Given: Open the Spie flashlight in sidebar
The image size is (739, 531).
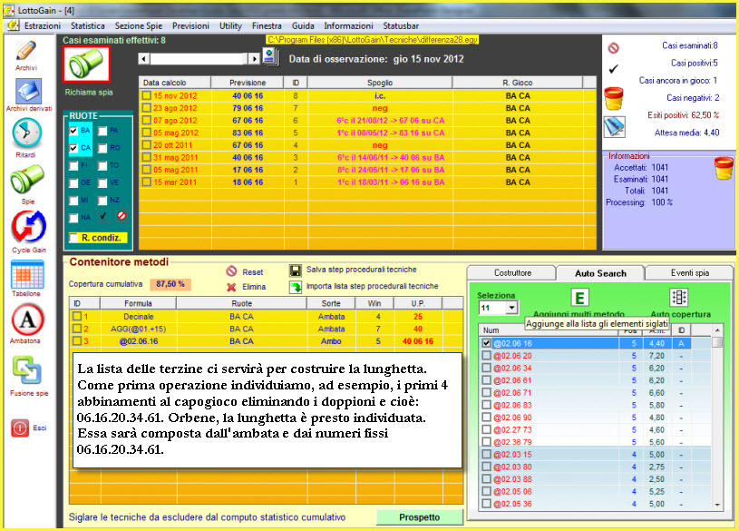Looking at the screenshot, I should (27, 179).
